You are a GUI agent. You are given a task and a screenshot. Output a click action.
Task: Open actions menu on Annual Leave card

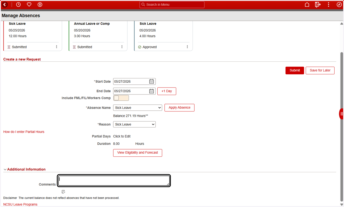122,47
